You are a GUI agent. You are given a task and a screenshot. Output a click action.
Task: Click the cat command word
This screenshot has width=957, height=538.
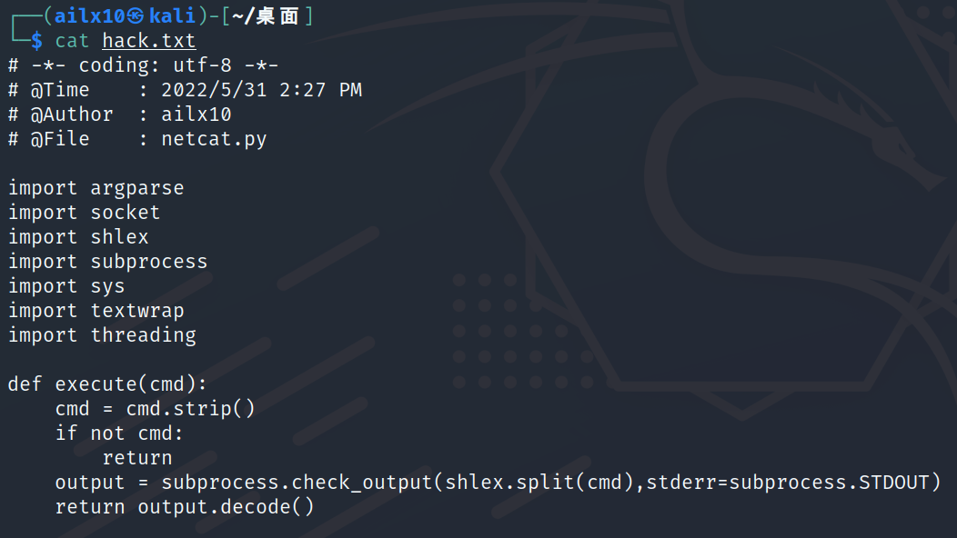73,41
